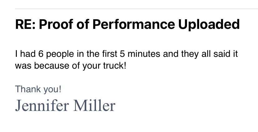This screenshot has height=132, width=258.
Task: Click the "RE: Proof of Performance Uploaded" subject heading
Action: 127,25
